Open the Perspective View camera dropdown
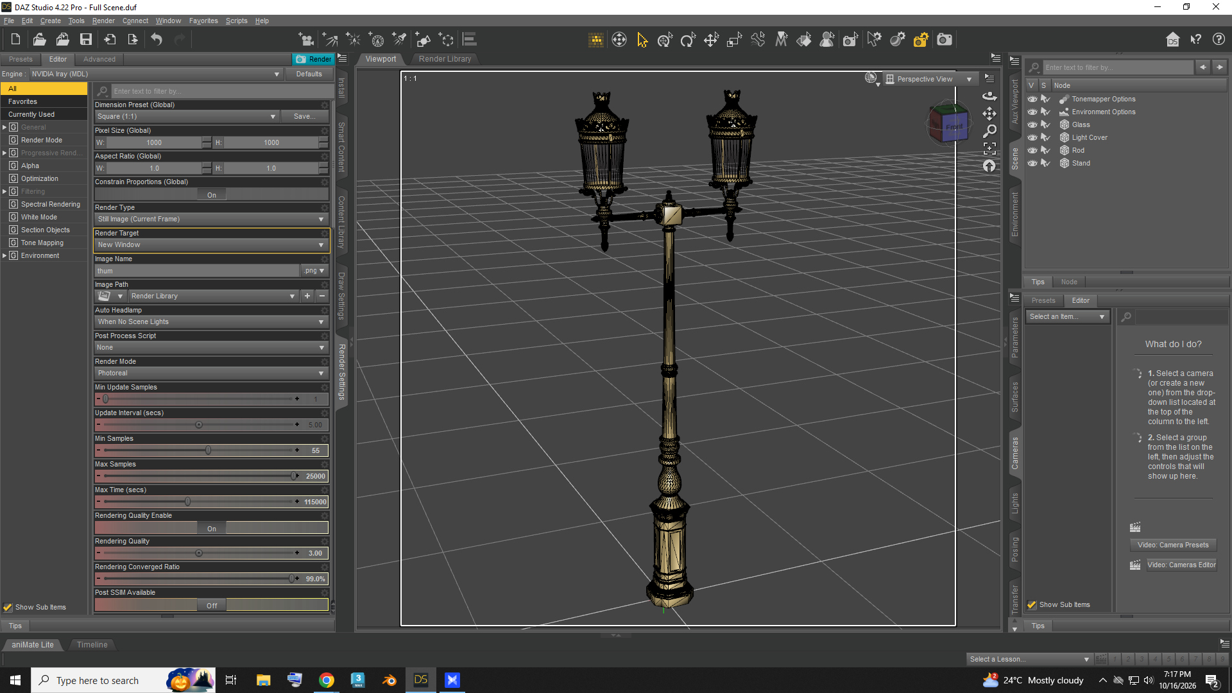 (x=930, y=79)
